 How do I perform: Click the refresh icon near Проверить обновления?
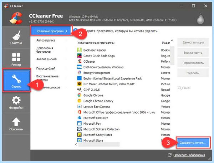click(169, 155)
